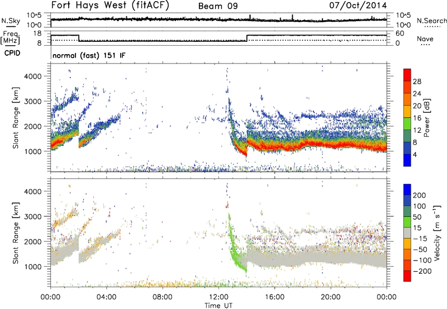
Task: Click velocity scale value '-15'
Action: point(420,238)
